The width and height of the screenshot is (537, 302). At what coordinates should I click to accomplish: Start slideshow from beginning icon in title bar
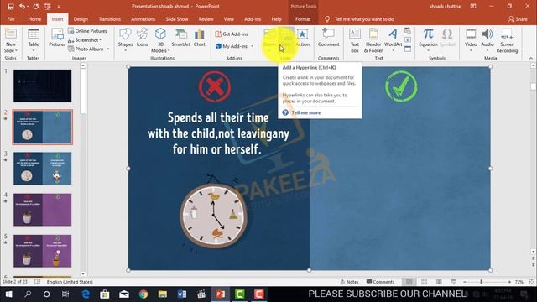(x=48, y=6)
